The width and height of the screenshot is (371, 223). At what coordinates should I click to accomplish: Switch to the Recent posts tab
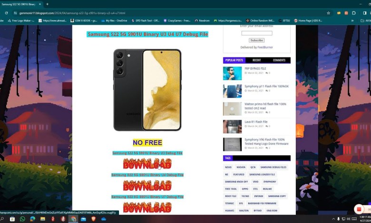point(256,60)
